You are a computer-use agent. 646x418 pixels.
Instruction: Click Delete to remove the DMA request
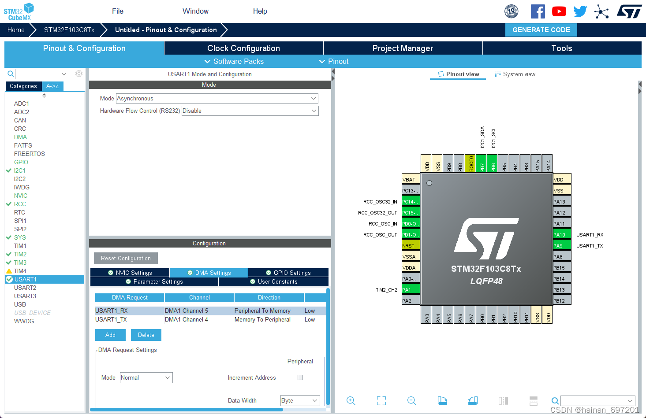click(x=146, y=335)
